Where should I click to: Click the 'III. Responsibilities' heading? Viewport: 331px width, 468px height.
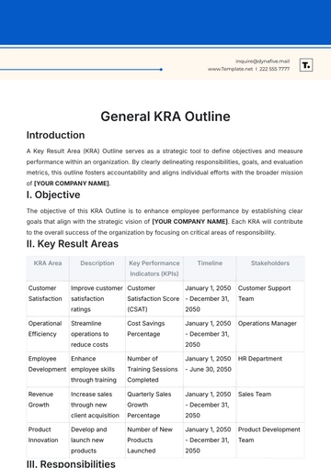pyautogui.click(x=71, y=463)
